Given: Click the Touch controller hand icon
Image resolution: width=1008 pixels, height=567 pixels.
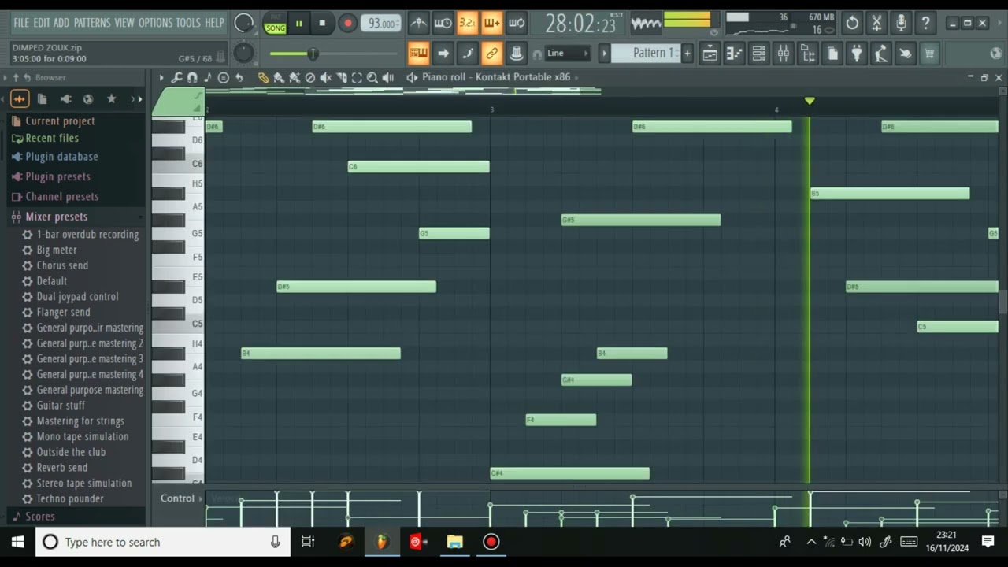Looking at the screenshot, I should [906, 54].
